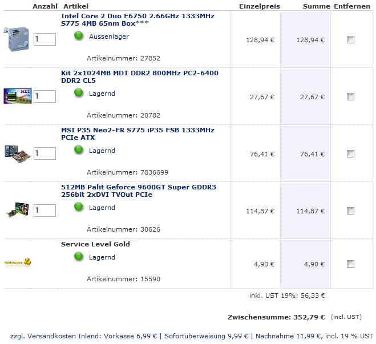The image size is (376, 344).
Task: Click the Service Level Gold title
Action: click(95, 244)
